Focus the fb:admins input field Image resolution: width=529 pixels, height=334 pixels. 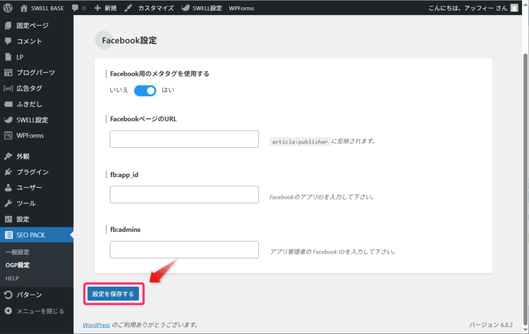[x=184, y=250]
